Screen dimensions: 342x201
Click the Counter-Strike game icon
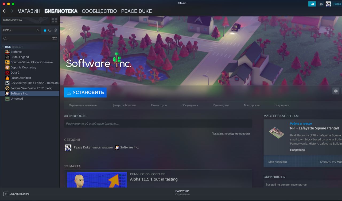7,62
